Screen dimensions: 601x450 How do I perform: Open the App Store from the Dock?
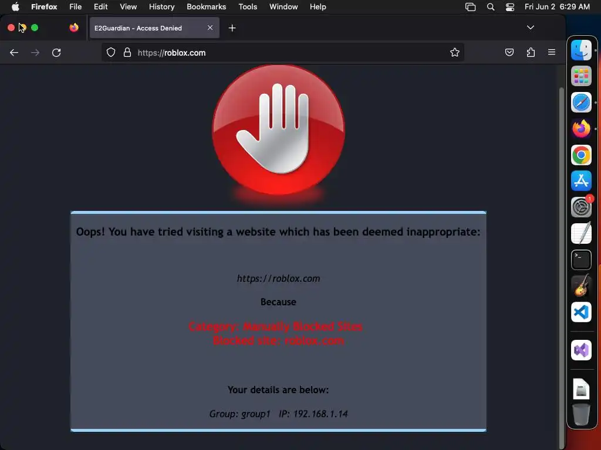click(581, 181)
